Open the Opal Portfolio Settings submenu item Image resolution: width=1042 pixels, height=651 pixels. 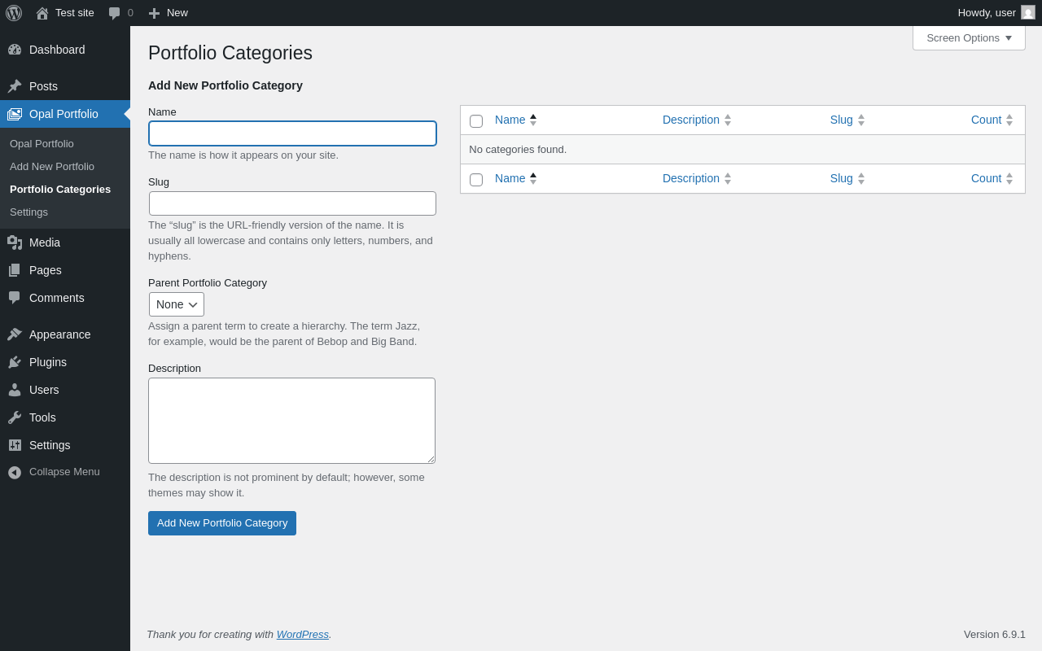click(28, 212)
